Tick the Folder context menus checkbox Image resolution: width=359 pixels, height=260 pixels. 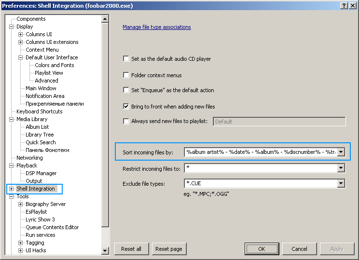click(x=126, y=75)
